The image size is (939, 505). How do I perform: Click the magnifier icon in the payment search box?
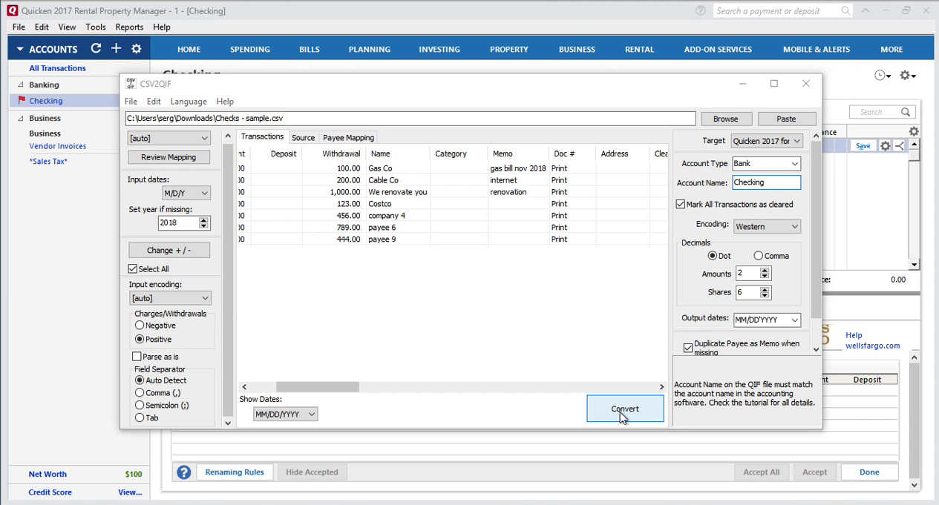(845, 10)
